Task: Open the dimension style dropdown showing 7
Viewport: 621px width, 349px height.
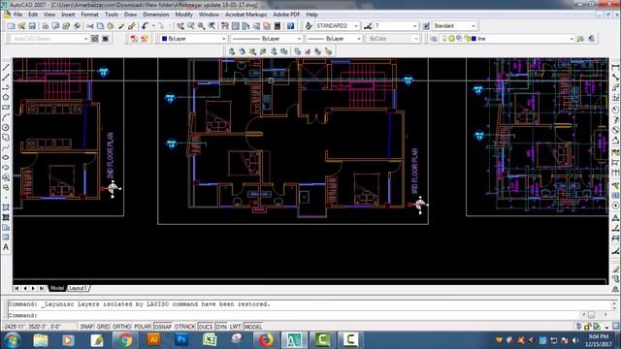Action: 396,26
